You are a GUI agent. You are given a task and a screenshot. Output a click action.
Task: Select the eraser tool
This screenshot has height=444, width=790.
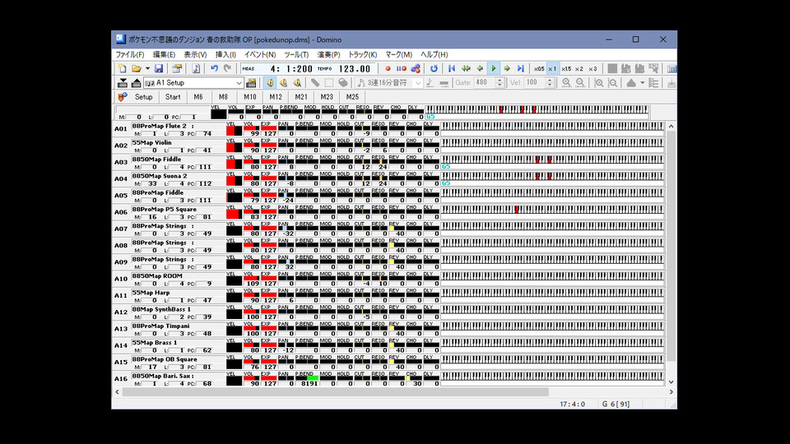342,82
